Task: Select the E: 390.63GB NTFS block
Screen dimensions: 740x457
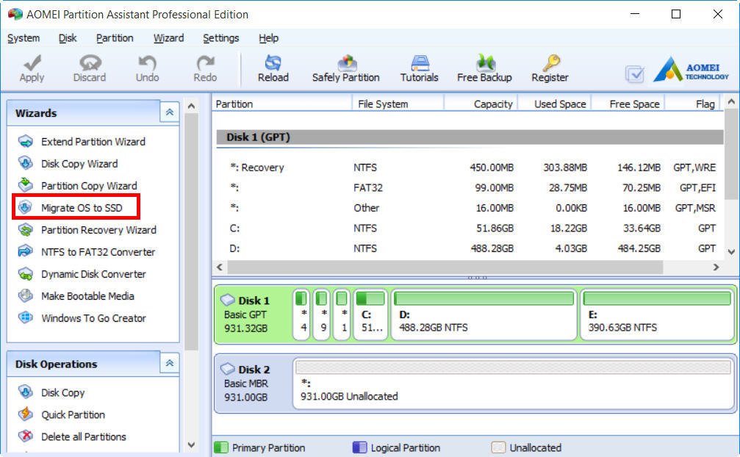Action: point(657,314)
